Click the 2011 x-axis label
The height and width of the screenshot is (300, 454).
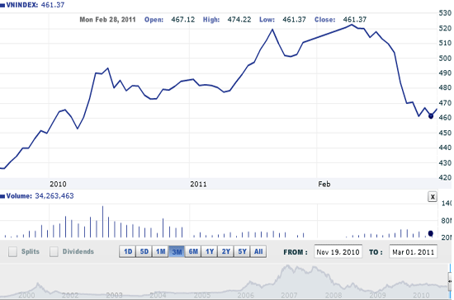tap(198, 184)
